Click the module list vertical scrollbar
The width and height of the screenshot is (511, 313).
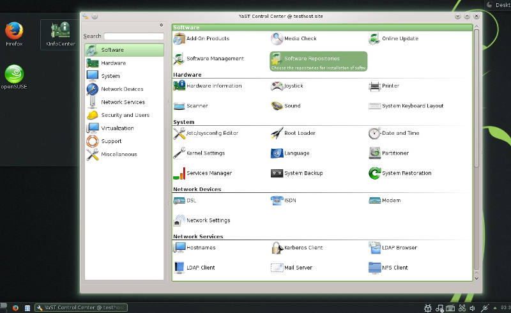477,98
